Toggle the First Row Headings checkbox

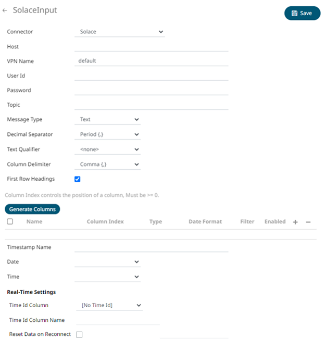[x=78, y=179]
